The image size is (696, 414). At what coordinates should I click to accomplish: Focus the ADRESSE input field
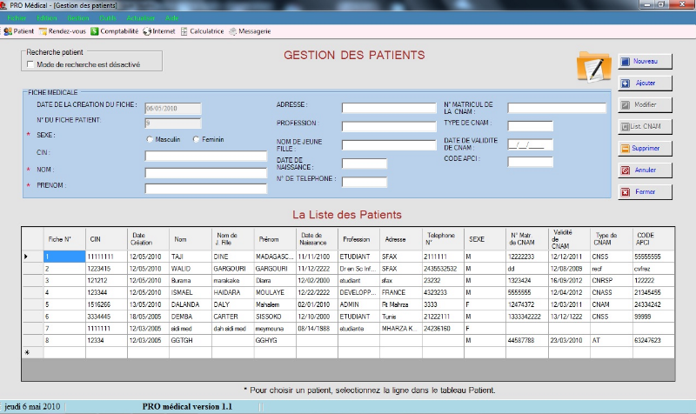[x=388, y=108]
